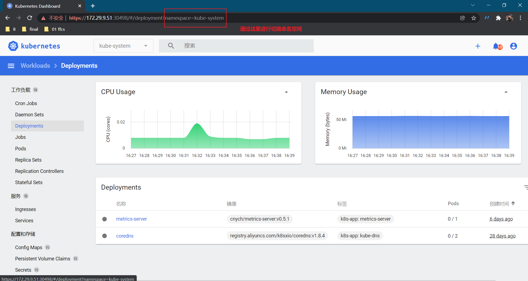Open the coredns deployment link
The width and height of the screenshot is (528, 281).
tap(125, 236)
